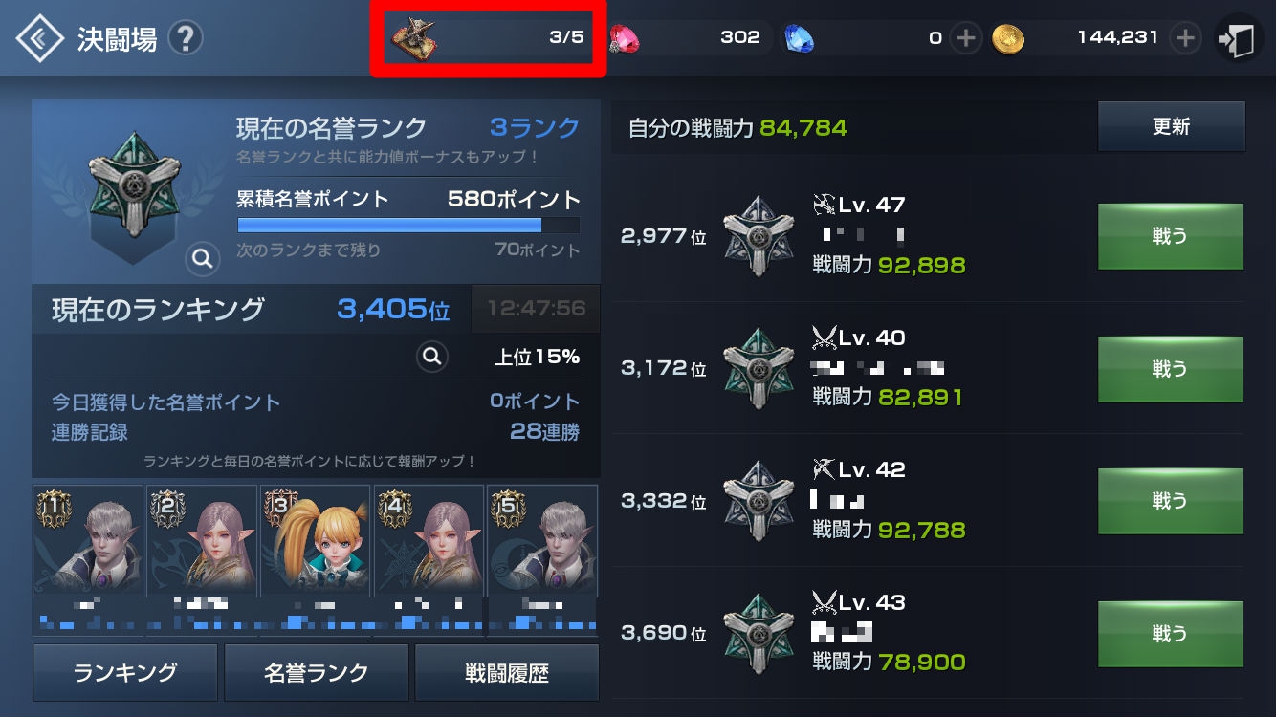The width and height of the screenshot is (1276, 717).
Task: Go back using the top-left arrow icon
Action: pos(40,38)
